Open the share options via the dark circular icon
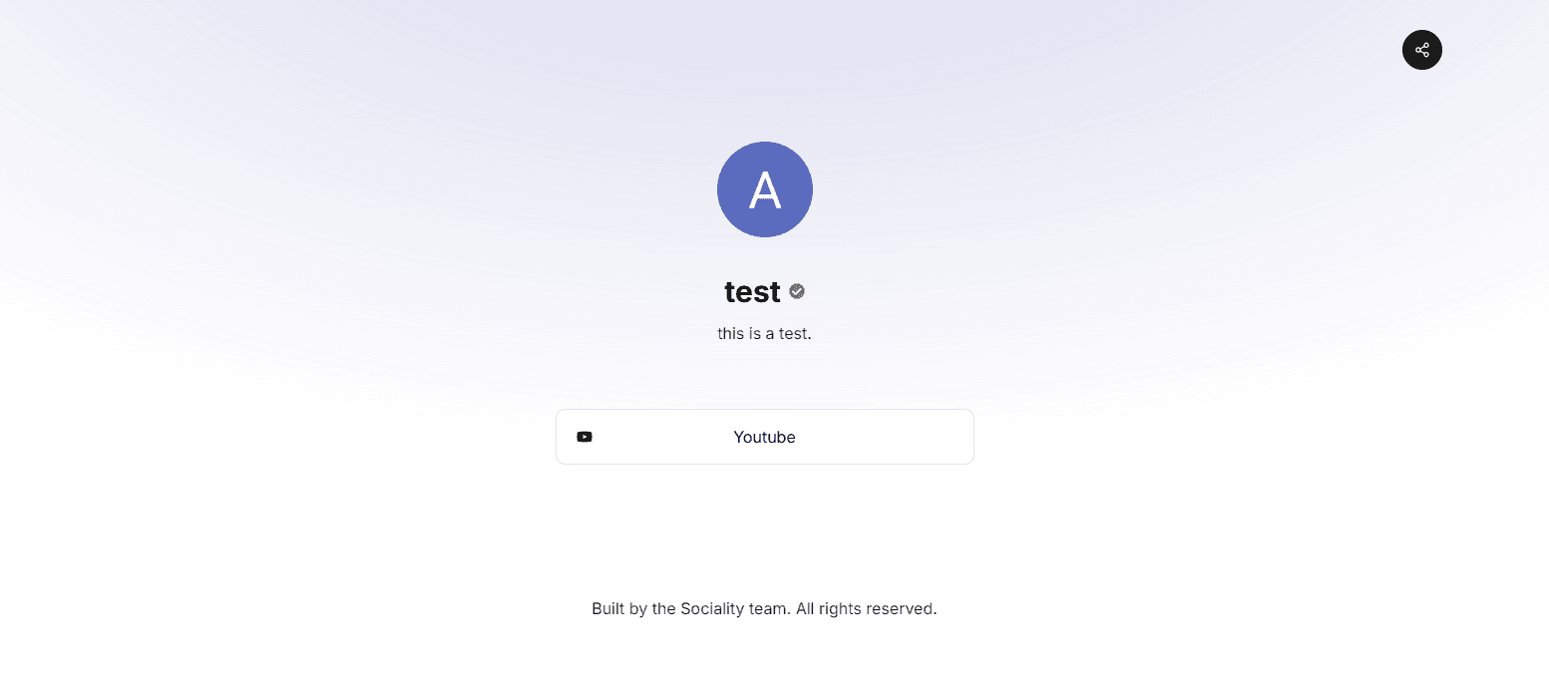The height and width of the screenshot is (687, 1549). [x=1421, y=50]
